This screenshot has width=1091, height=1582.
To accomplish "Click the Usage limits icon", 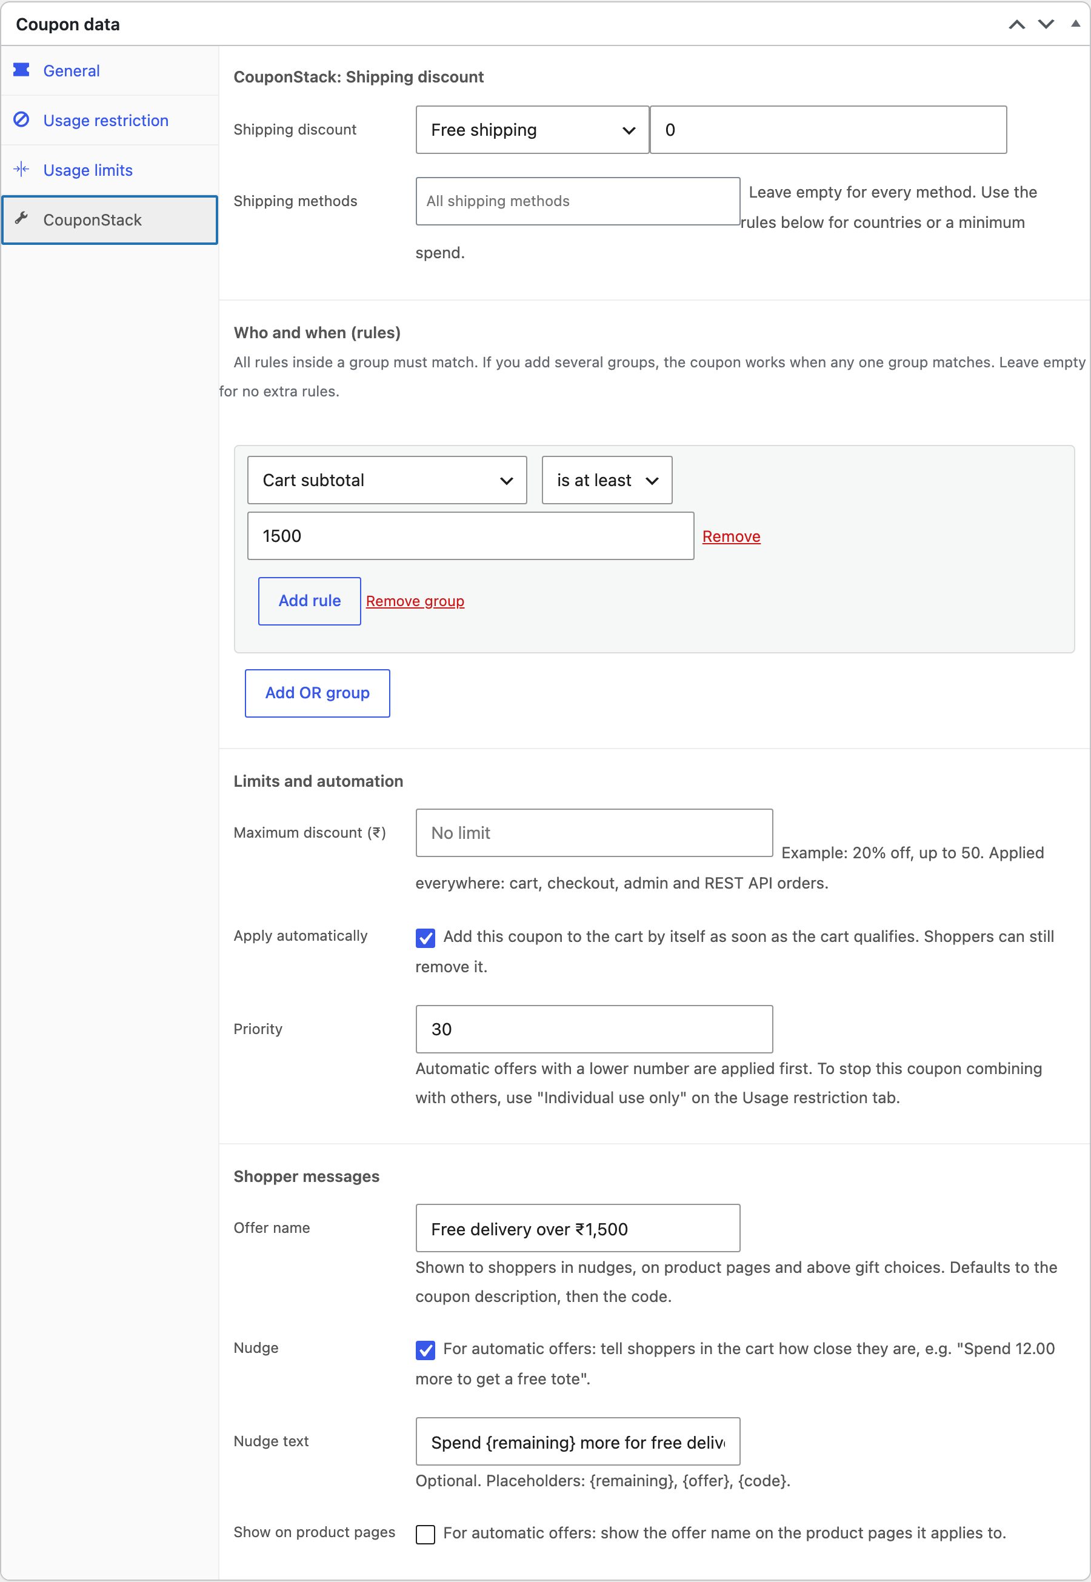I will pos(21,170).
